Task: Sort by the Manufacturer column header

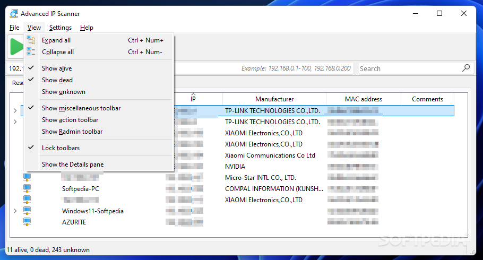Action: point(274,99)
